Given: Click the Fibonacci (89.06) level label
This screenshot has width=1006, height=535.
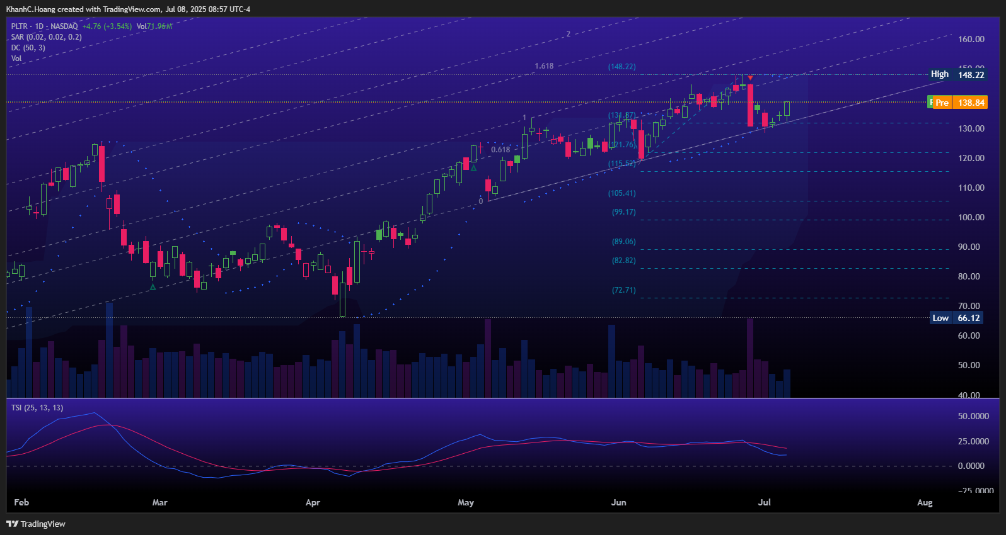Looking at the screenshot, I should (624, 242).
